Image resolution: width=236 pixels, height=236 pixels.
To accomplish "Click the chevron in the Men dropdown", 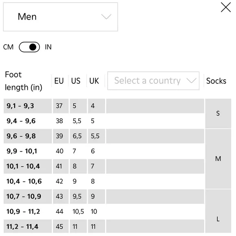I will pos(106,17).
